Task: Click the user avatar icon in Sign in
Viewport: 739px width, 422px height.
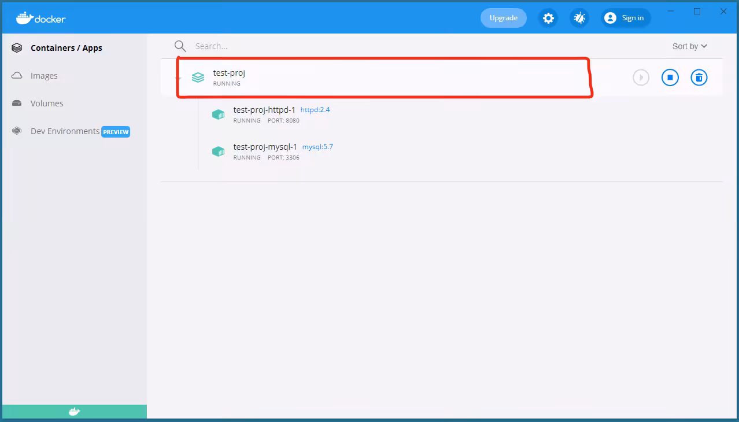Action: point(610,18)
